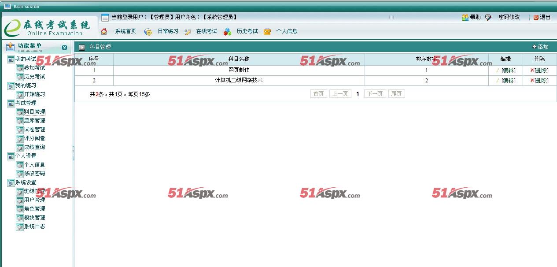
Task: Open 个人信息 in the top menu
Action: [287, 31]
